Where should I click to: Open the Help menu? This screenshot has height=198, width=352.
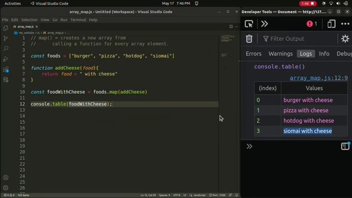coord(93,20)
